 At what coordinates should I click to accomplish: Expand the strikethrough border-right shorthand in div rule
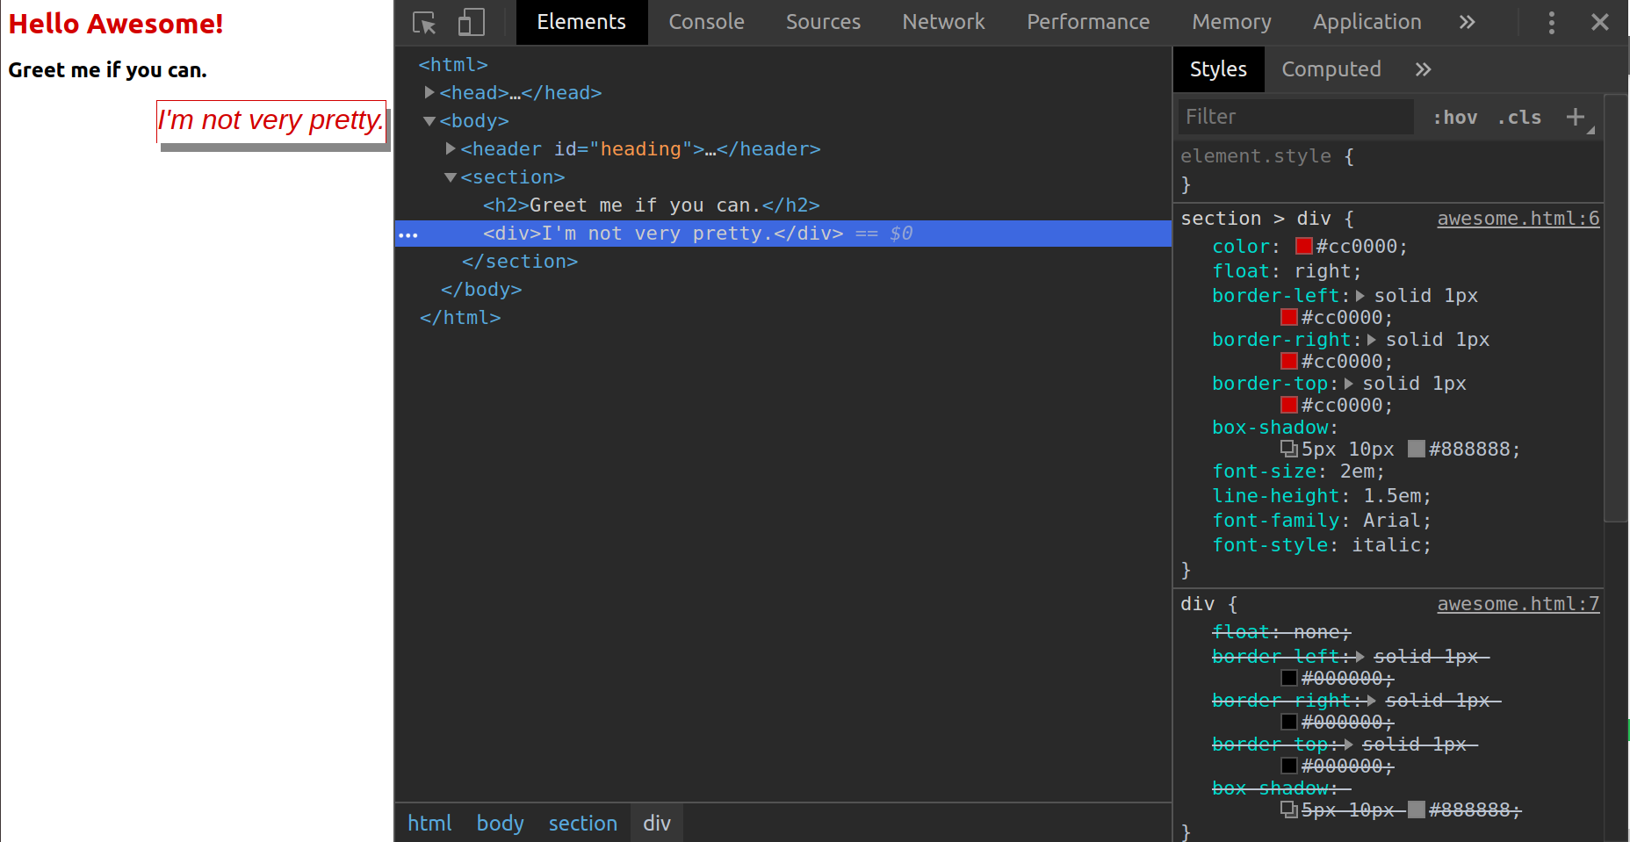pos(1372,701)
